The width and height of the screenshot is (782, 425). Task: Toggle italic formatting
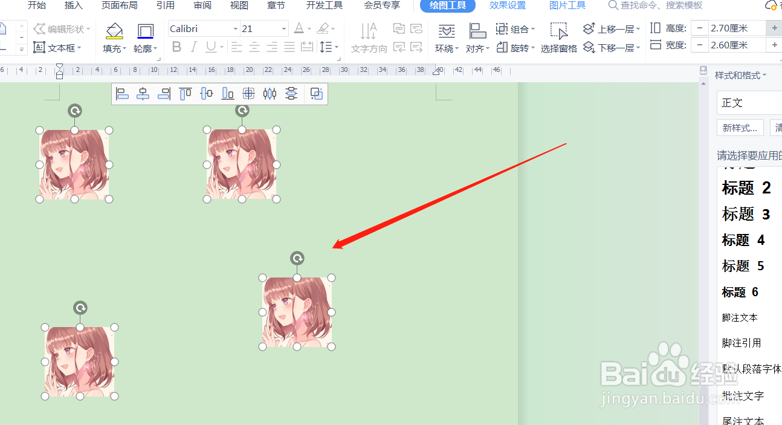point(194,47)
